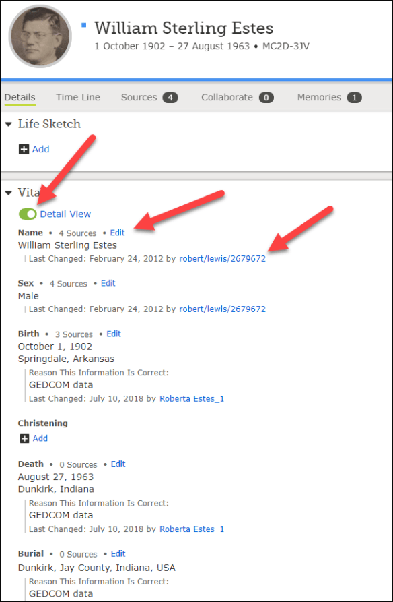The image size is (393, 602).
Task: Click William Sterling Estes portrait photo
Action: pos(40,36)
